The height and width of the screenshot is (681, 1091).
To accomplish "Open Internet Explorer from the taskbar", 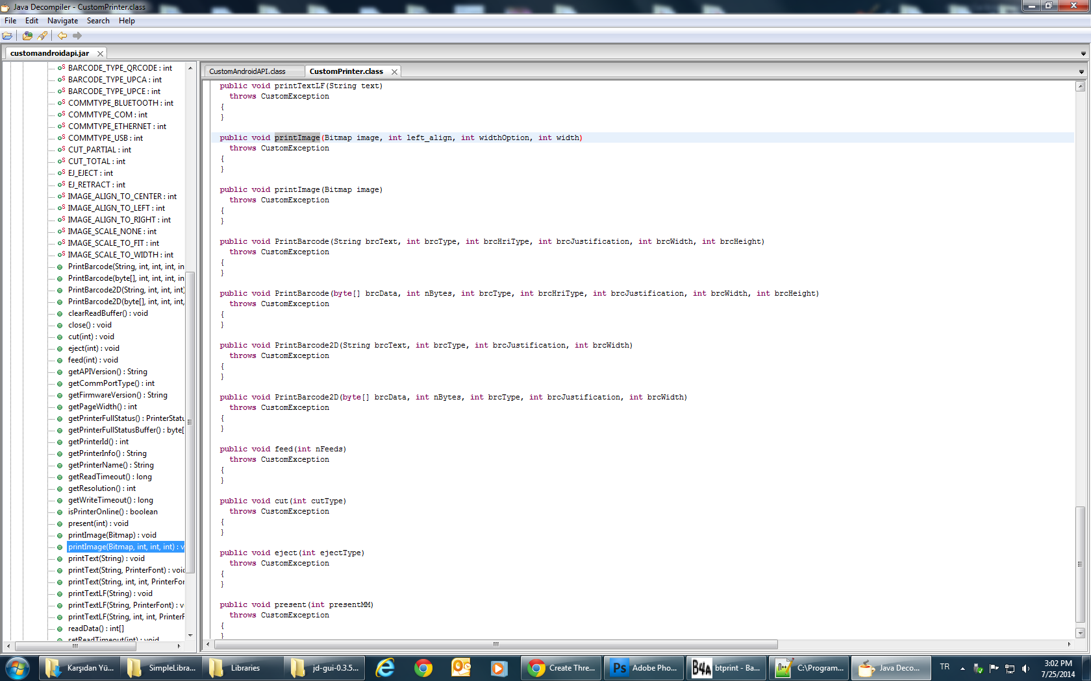I will coord(385,667).
